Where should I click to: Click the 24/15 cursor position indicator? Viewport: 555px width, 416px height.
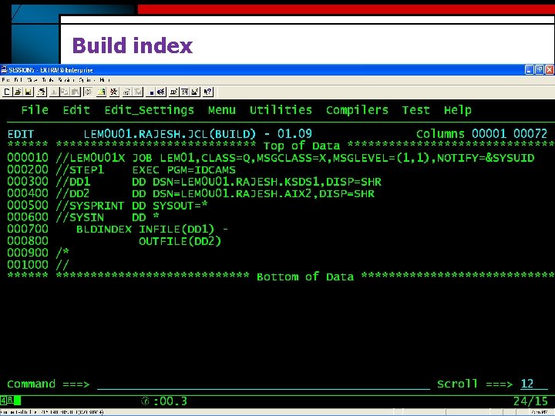click(x=530, y=401)
